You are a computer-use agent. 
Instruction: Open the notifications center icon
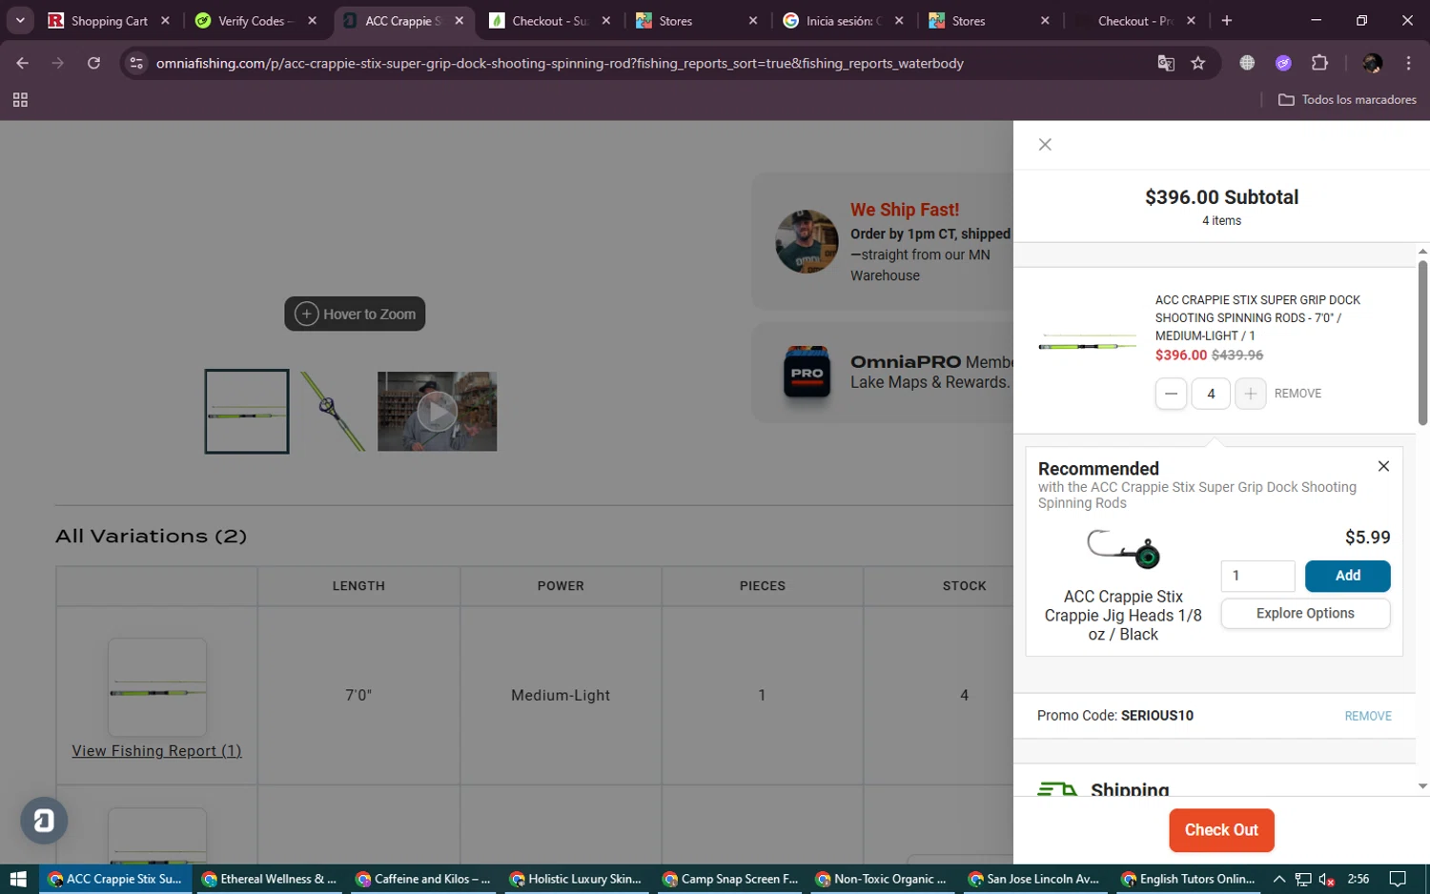[x=1398, y=879]
